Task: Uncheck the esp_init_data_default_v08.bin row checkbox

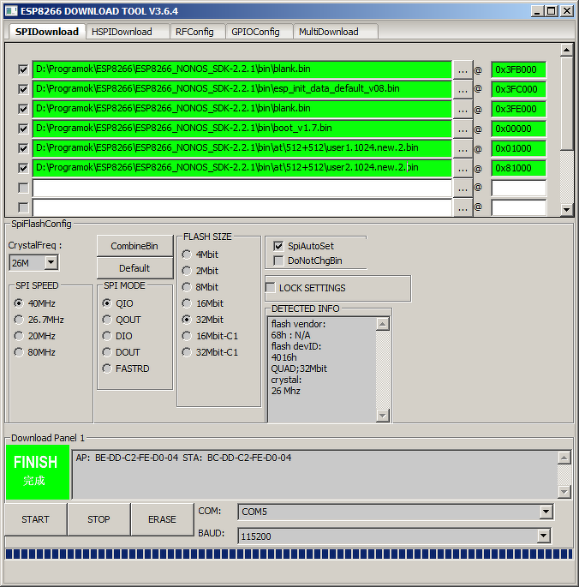Action: (23, 89)
